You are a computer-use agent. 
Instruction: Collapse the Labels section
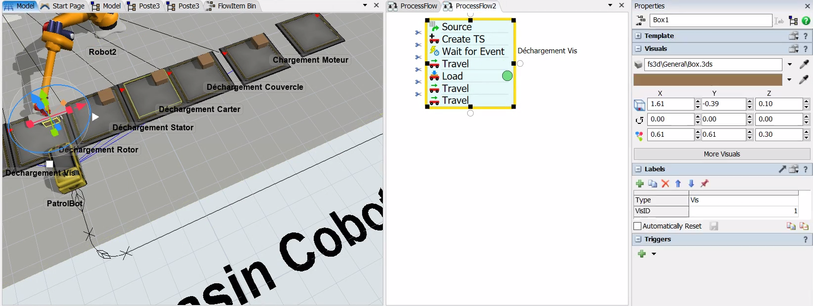click(638, 169)
